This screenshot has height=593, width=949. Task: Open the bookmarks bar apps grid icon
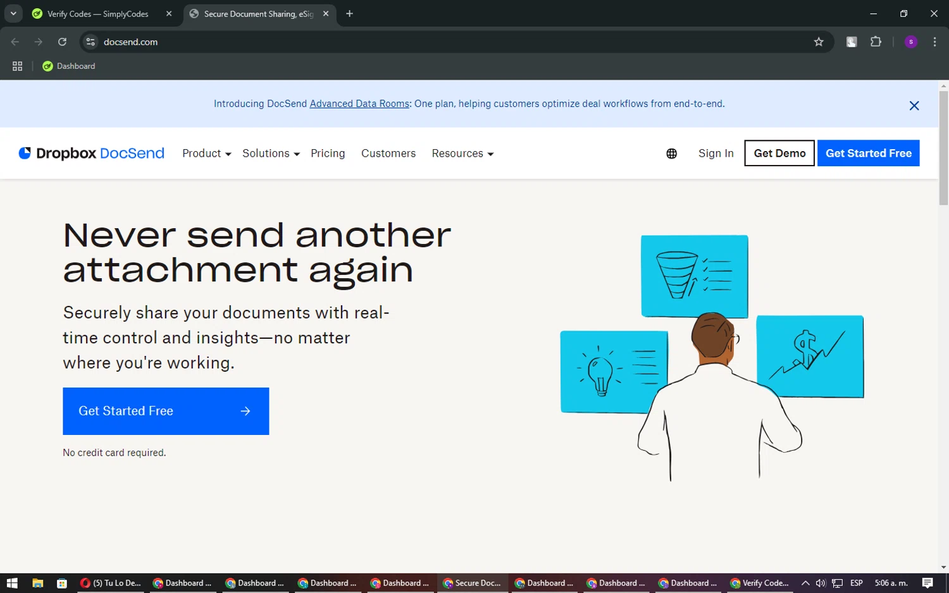(17, 66)
